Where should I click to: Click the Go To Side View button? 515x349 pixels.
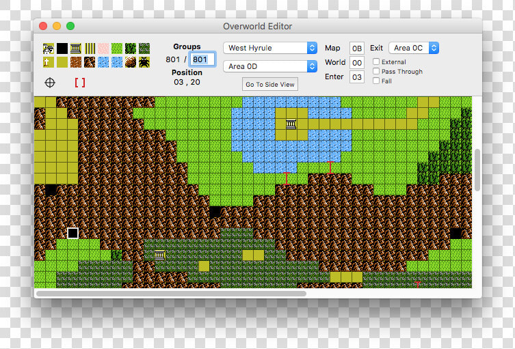[270, 84]
